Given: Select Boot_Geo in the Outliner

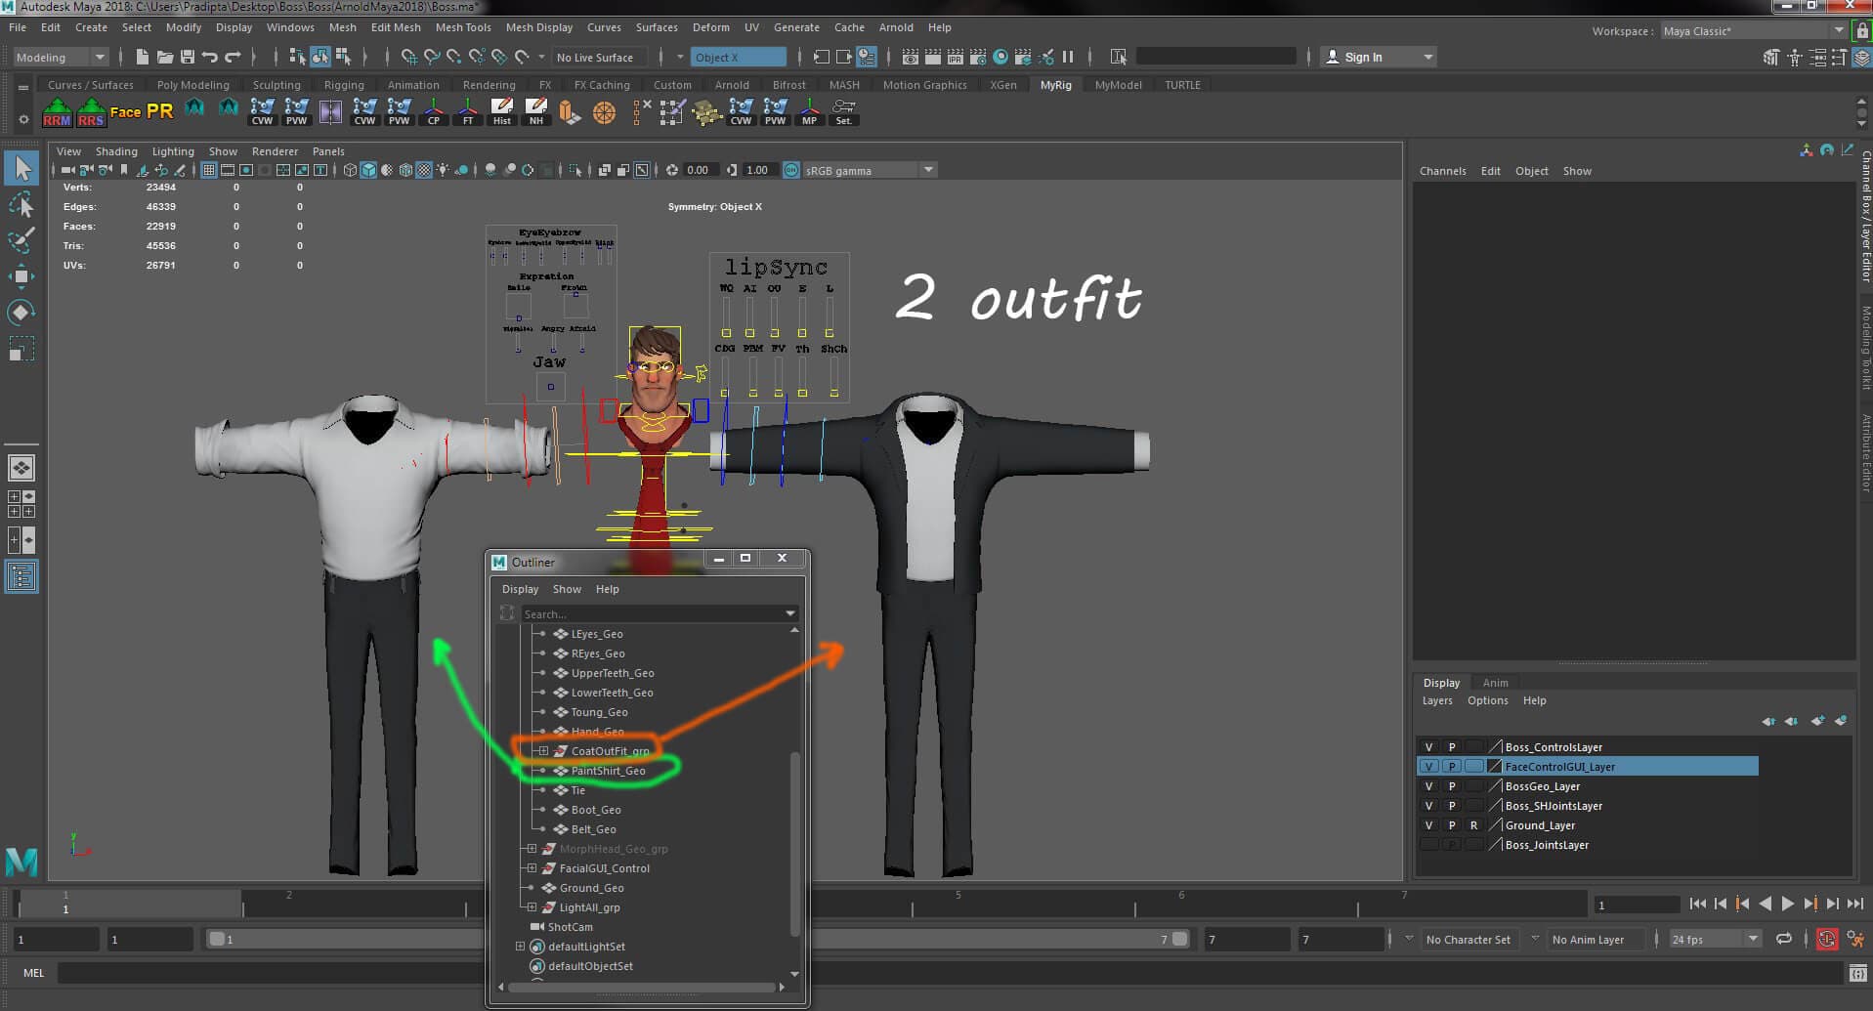Looking at the screenshot, I should tap(595, 810).
